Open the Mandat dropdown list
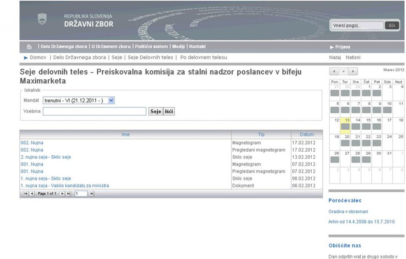Viewport: 406px width, 259px height. [x=111, y=100]
